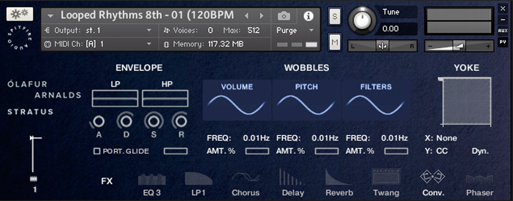Click the Dyn. Yoke option

coord(481,151)
